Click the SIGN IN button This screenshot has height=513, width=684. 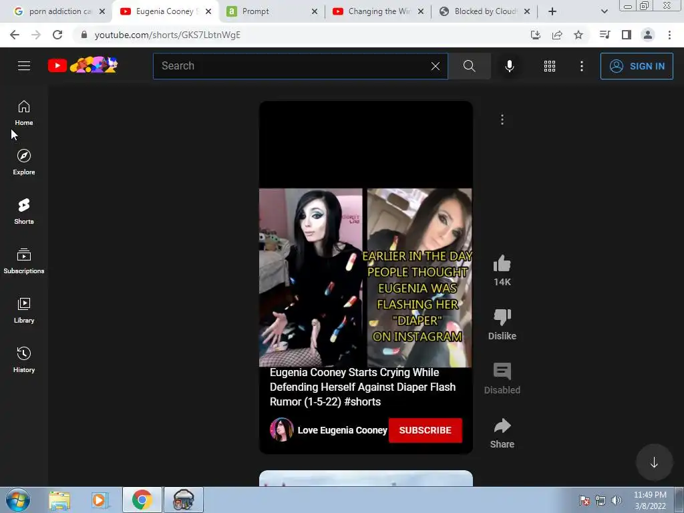637,66
